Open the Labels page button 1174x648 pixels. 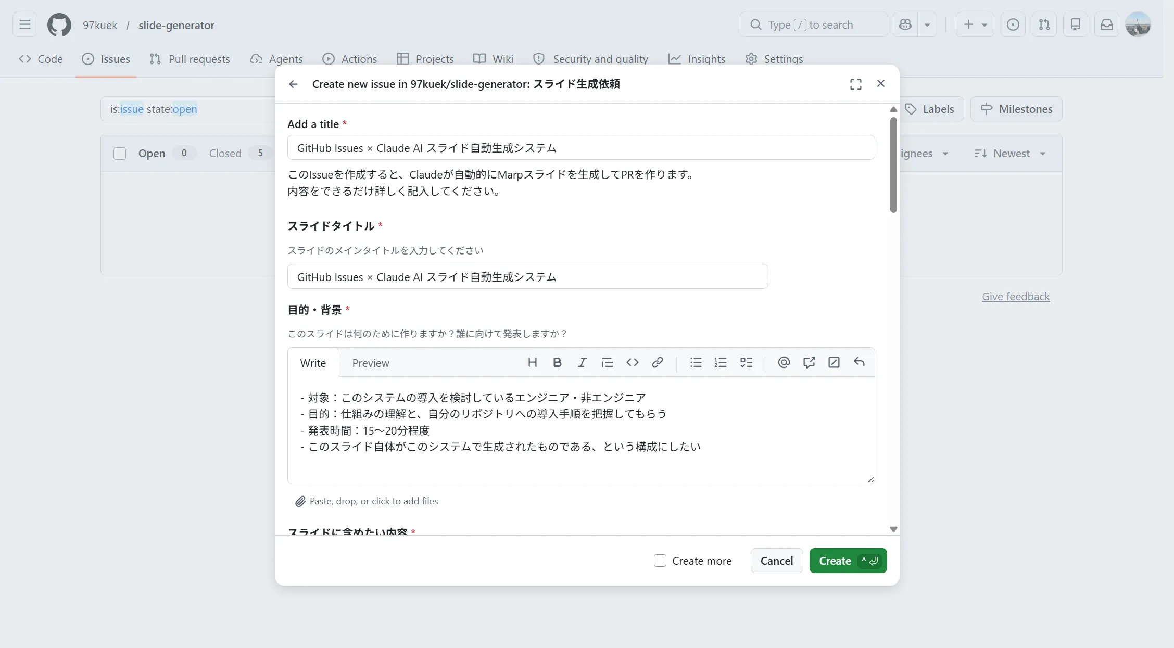(930, 109)
